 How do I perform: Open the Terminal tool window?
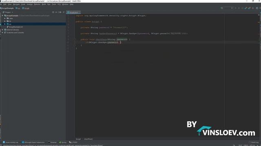[x=52, y=142]
